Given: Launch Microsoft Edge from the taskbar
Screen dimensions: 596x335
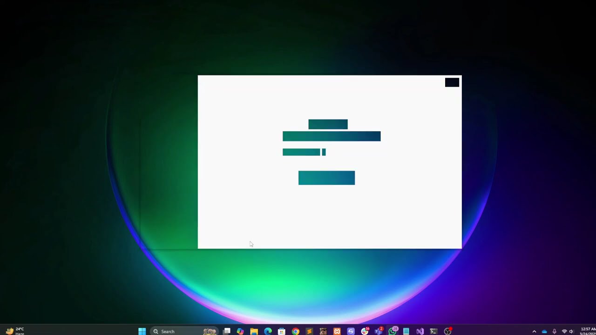Looking at the screenshot, I should [x=268, y=331].
